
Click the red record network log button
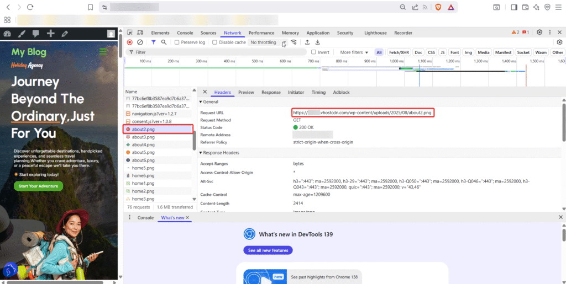[x=129, y=42]
